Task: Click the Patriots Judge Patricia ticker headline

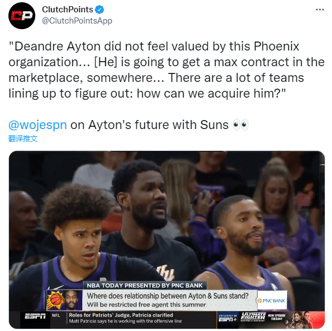Action: click(121, 315)
